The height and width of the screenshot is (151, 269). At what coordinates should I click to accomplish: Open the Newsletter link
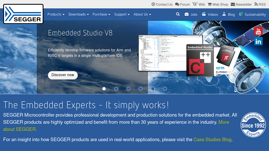241,4
